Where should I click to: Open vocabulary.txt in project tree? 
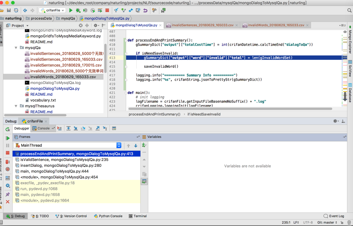[x=43, y=100]
